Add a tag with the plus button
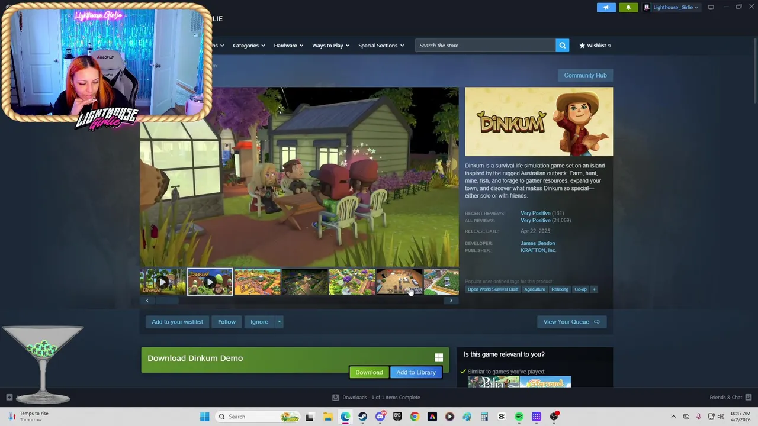758x426 pixels. coord(594,289)
